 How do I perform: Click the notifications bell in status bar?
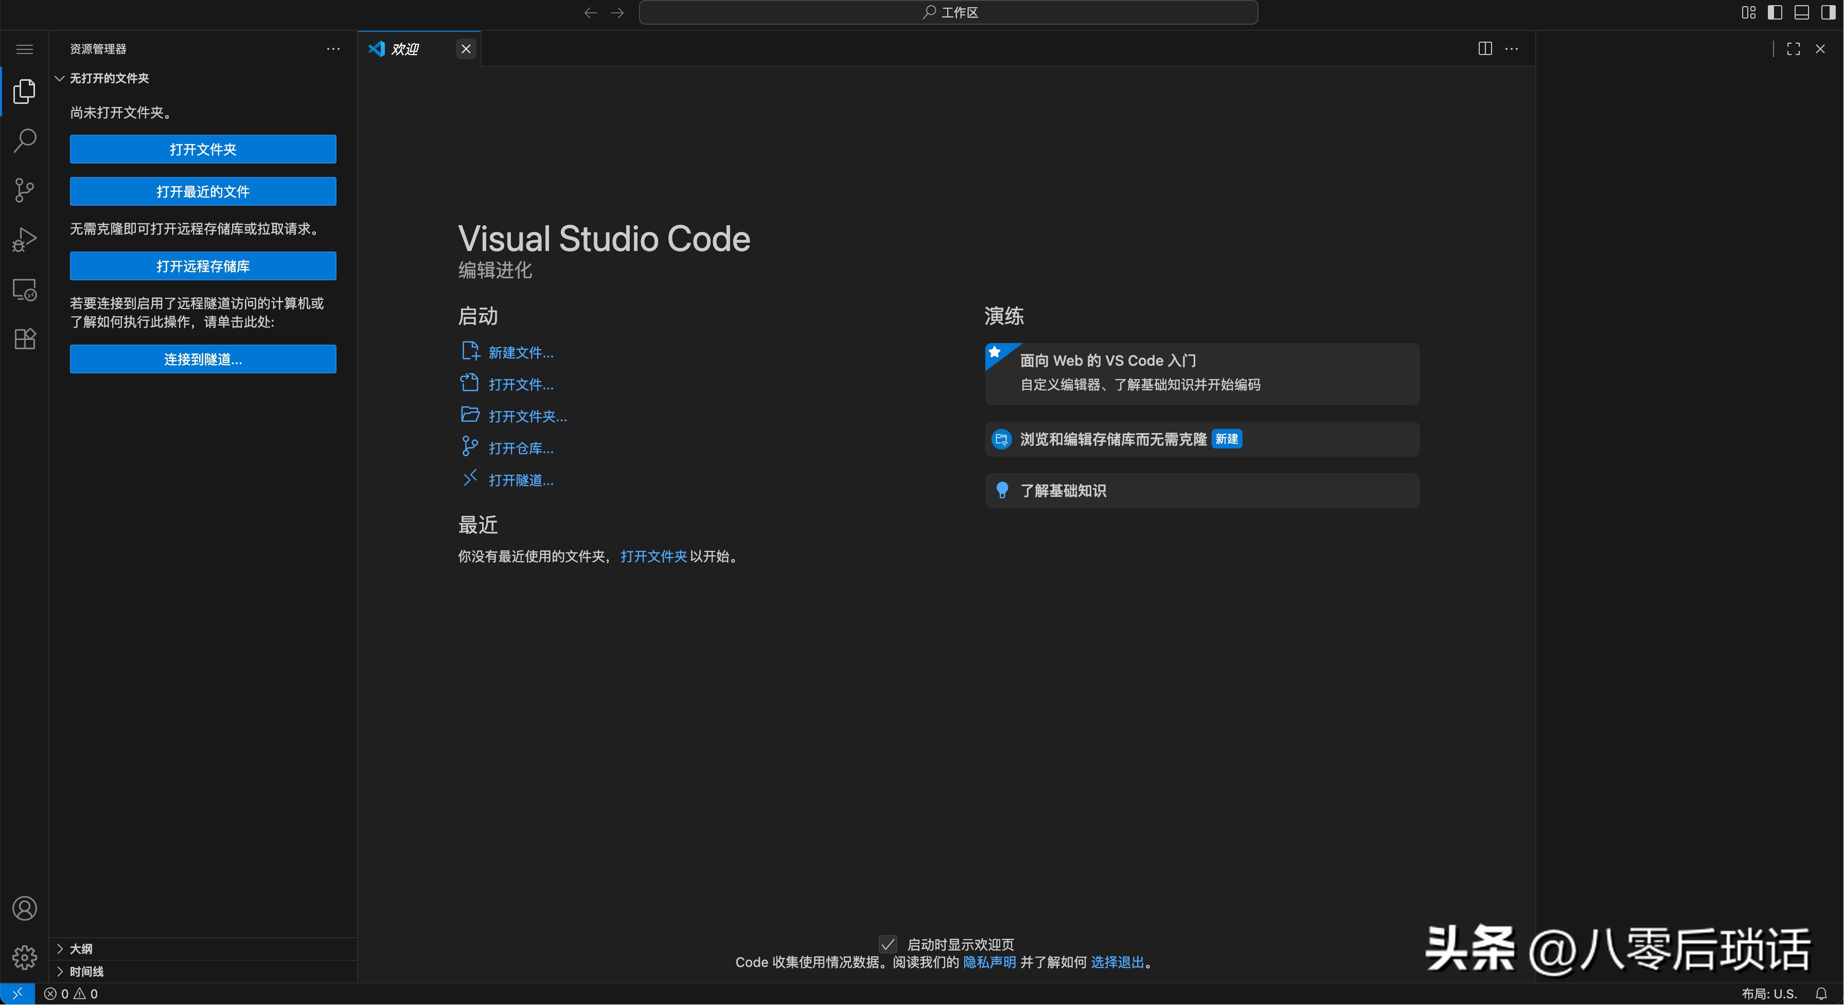[1820, 994]
